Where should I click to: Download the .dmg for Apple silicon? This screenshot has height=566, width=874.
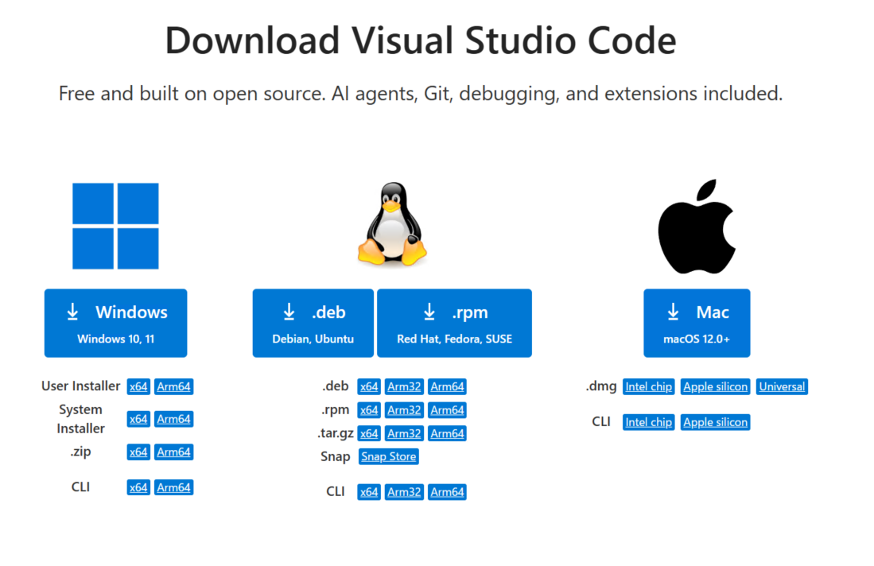(x=715, y=386)
